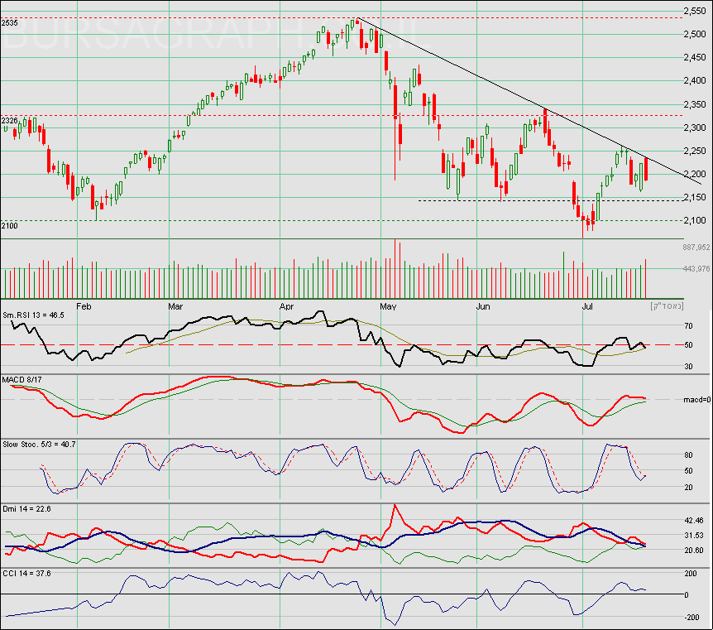Click the 2,100 price axis value
Image resolution: width=713 pixels, height=630 pixels.
pos(695,221)
